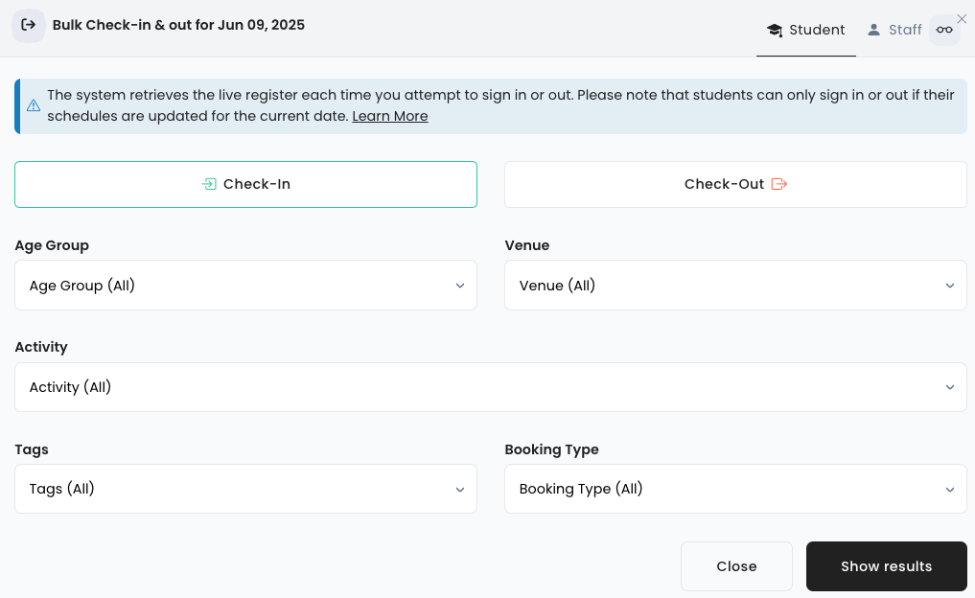The height and width of the screenshot is (598, 975).
Task: Click the warning triangle icon in info banner
Action: coord(34,105)
